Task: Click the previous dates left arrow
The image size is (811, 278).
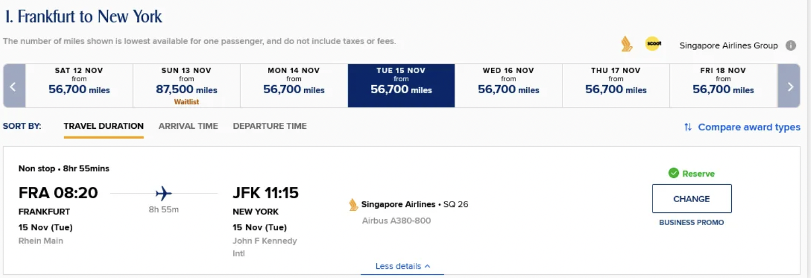Action: tap(14, 86)
